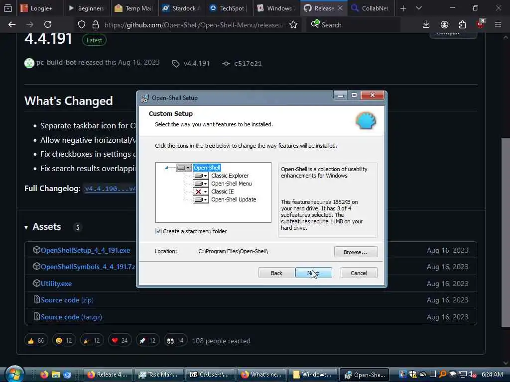Download Source code (zip)

[x=67, y=300]
